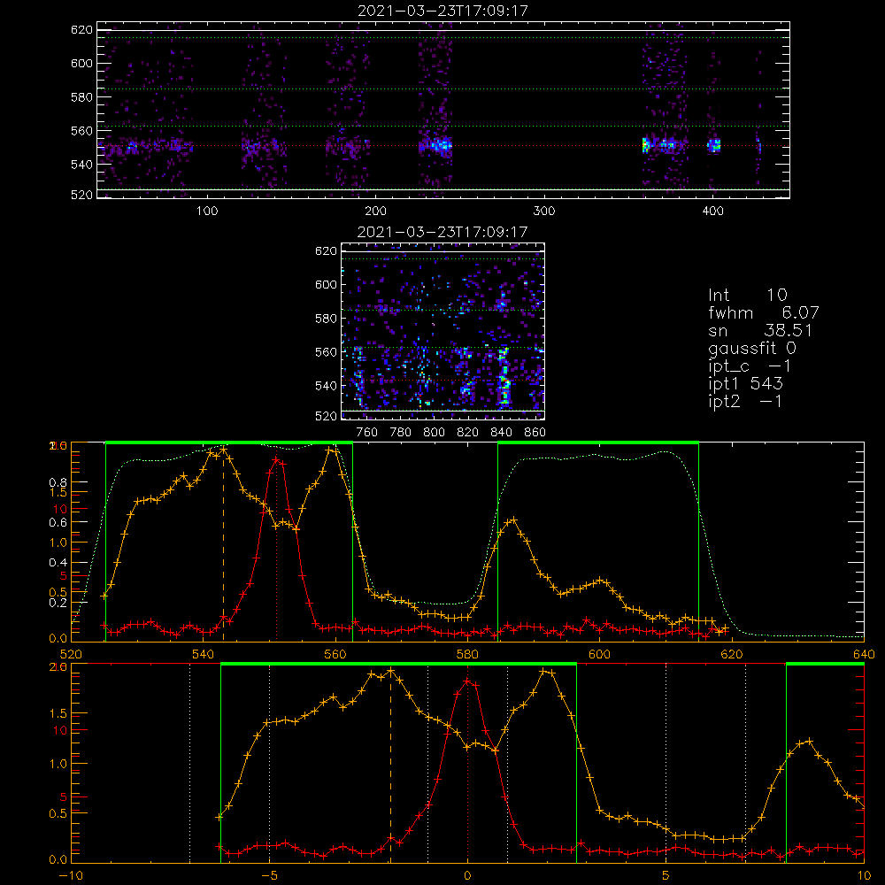Click the 'ipt1 543' line

[745, 384]
